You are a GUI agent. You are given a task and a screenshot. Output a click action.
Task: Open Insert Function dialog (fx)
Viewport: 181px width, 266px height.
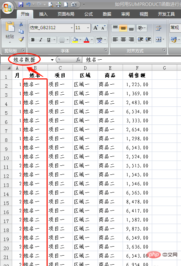(x=78, y=60)
